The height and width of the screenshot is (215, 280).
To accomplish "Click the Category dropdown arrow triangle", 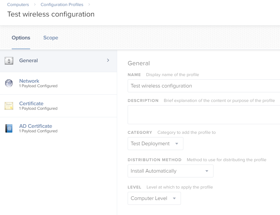I will [177, 144].
